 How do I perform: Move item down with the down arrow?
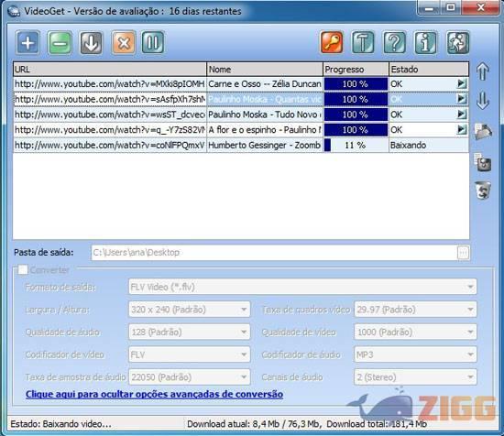(482, 101)
